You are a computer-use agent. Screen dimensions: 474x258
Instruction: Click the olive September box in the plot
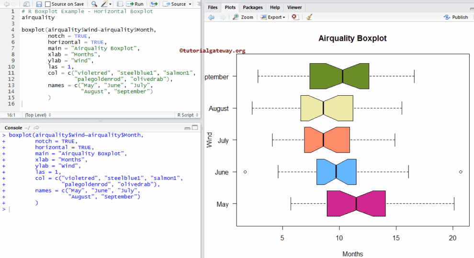(339, 76)
